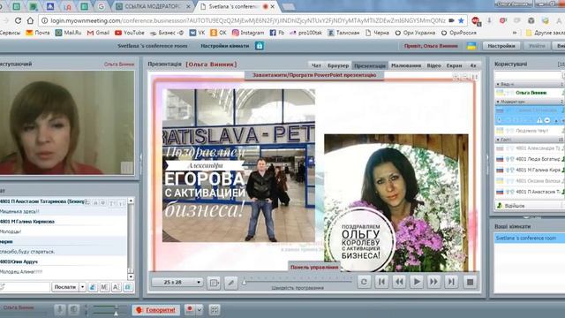
Task: Open the dropdown arrow next to Послати
Action: [x=82, y=287]
